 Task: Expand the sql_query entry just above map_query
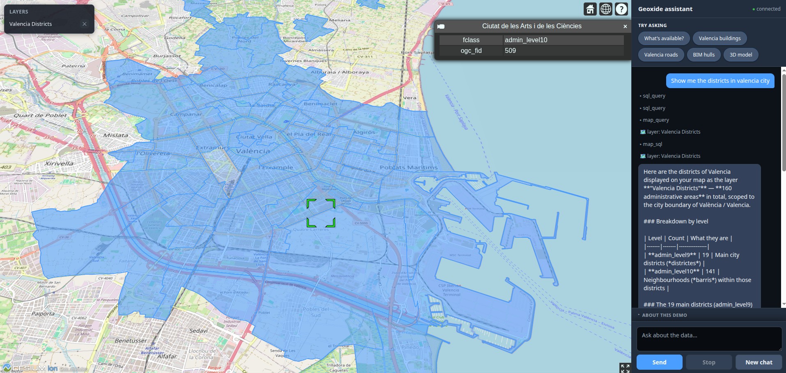point(653,108)
